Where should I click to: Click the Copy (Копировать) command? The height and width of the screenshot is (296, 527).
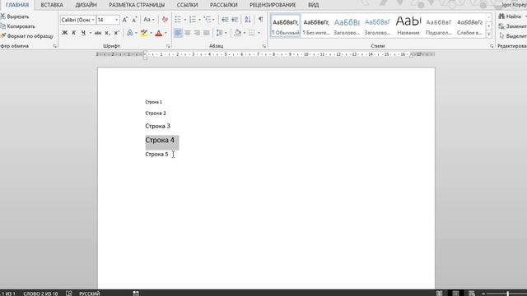coord(17,26)
